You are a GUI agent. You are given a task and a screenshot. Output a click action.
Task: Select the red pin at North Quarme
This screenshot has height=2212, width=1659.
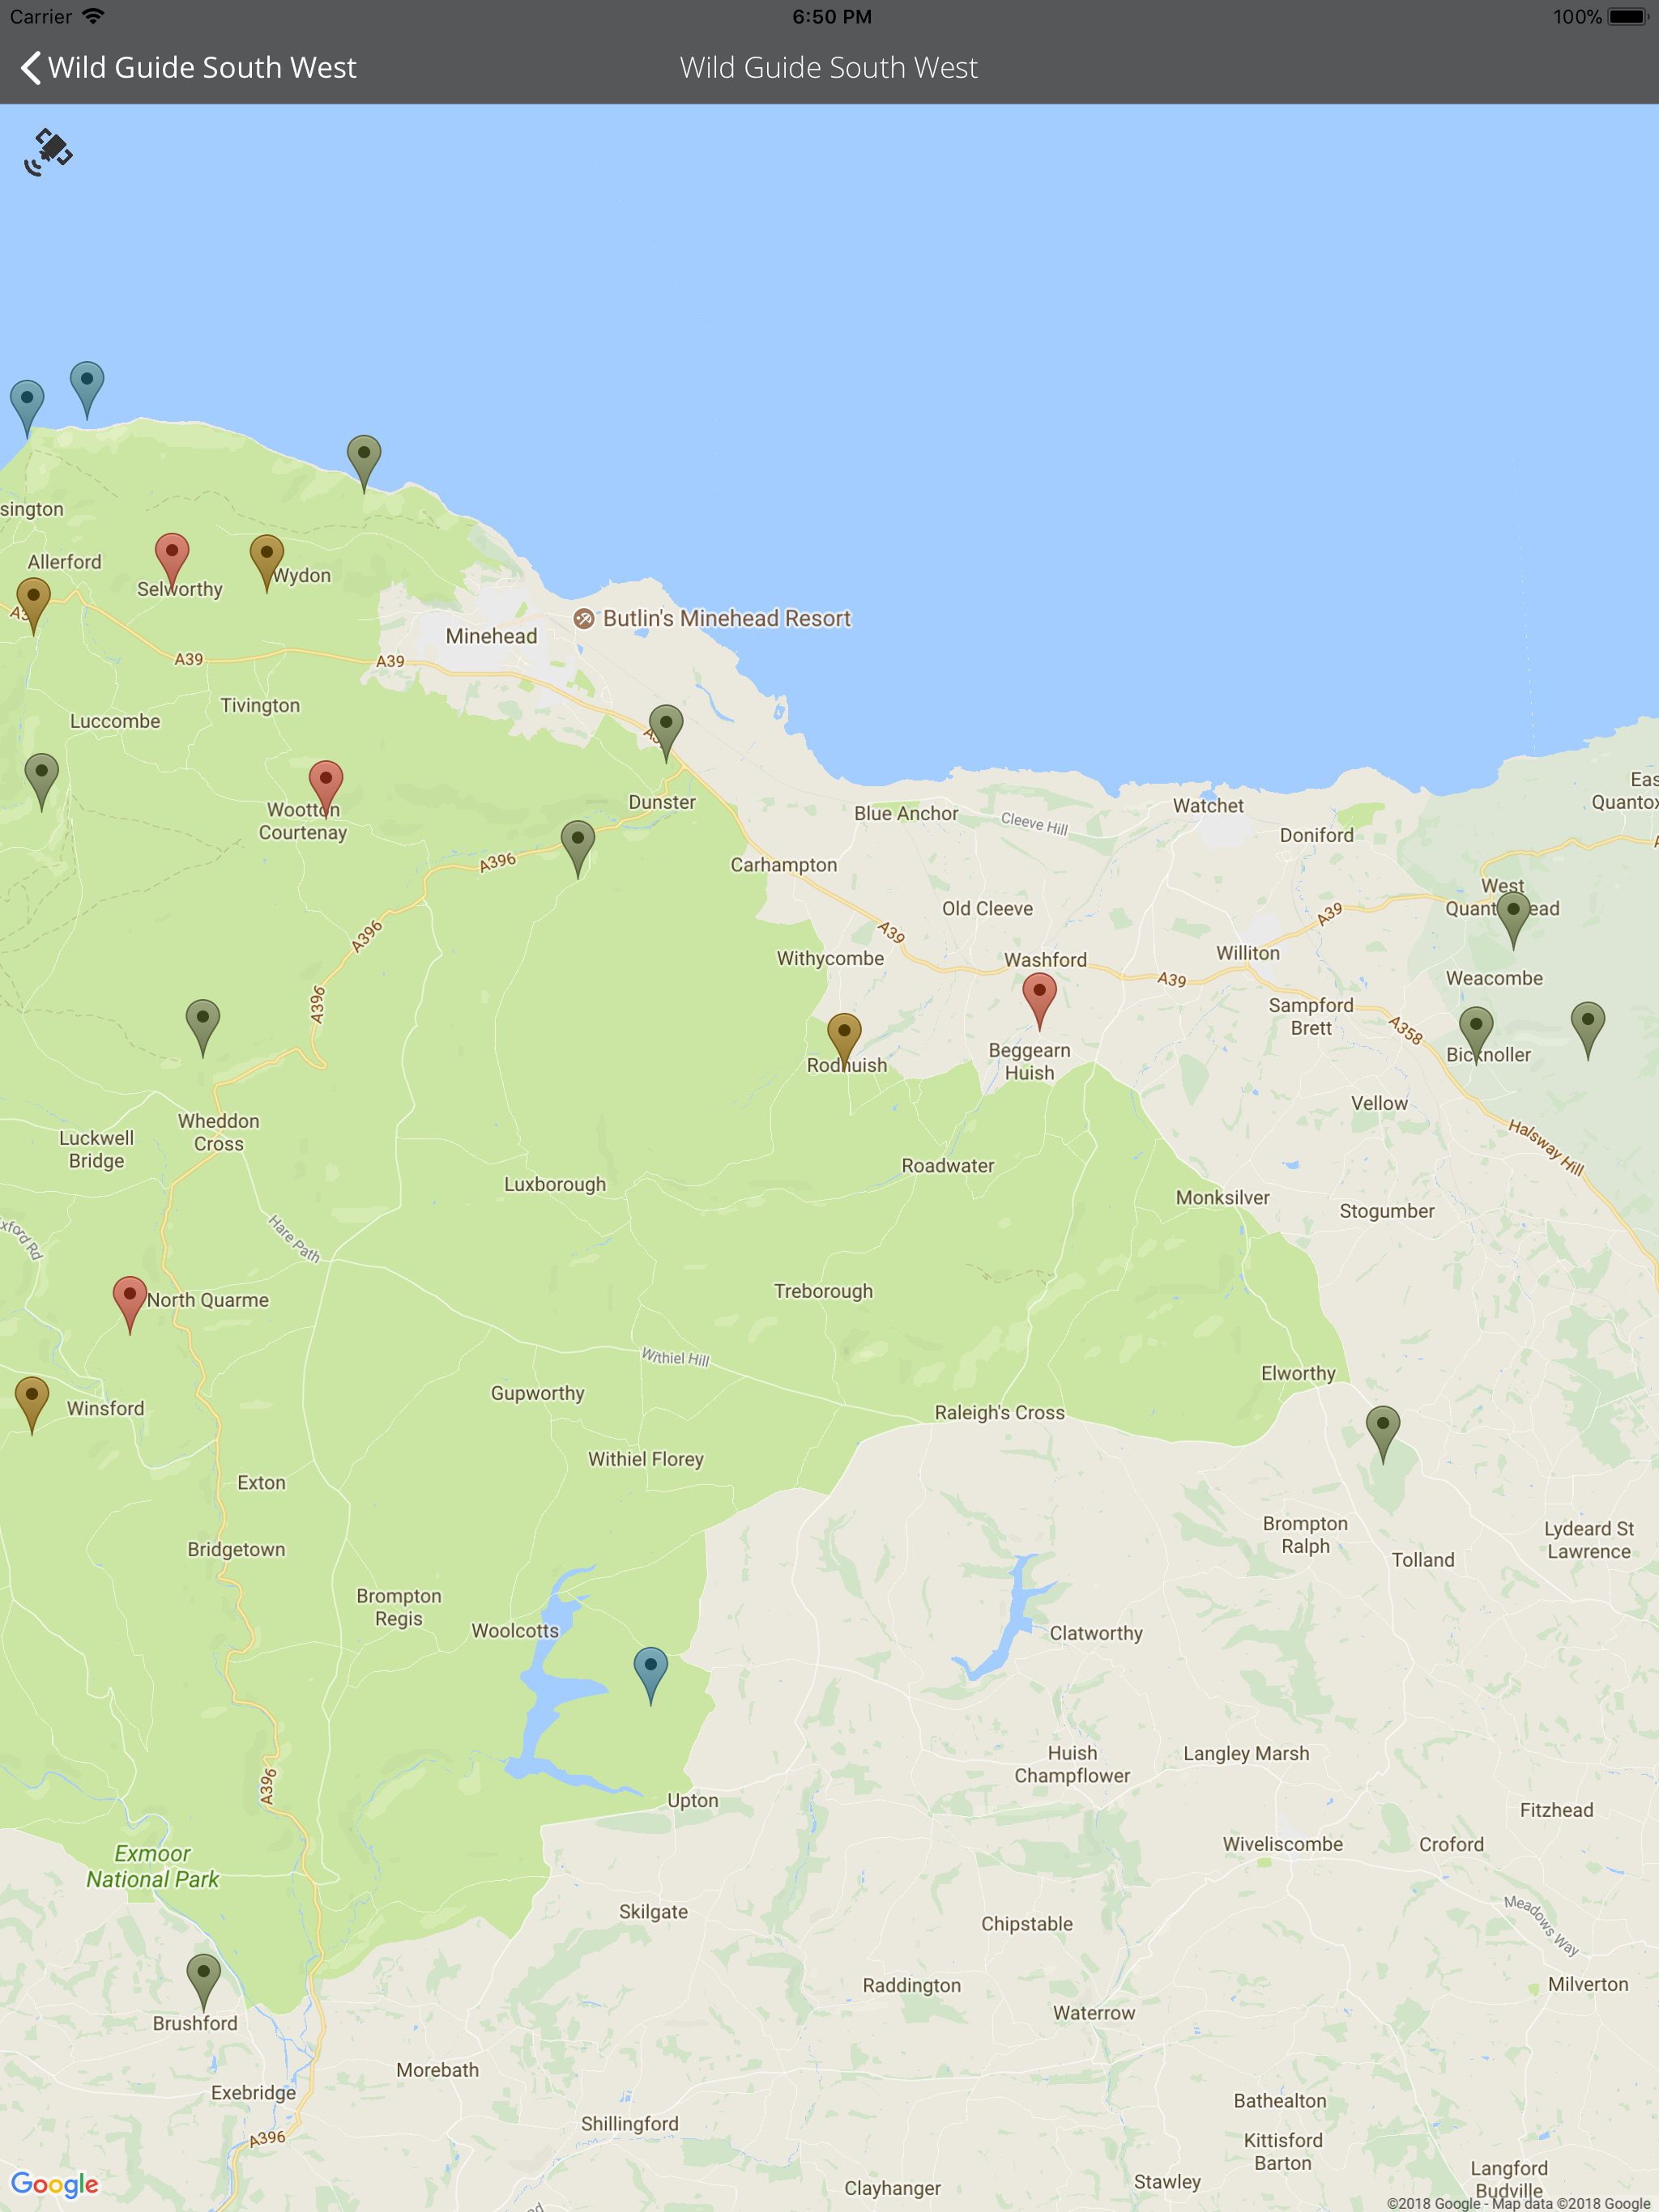tap(129, 1305)
